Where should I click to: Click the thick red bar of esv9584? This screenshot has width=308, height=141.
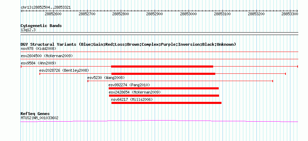point(162,67)
